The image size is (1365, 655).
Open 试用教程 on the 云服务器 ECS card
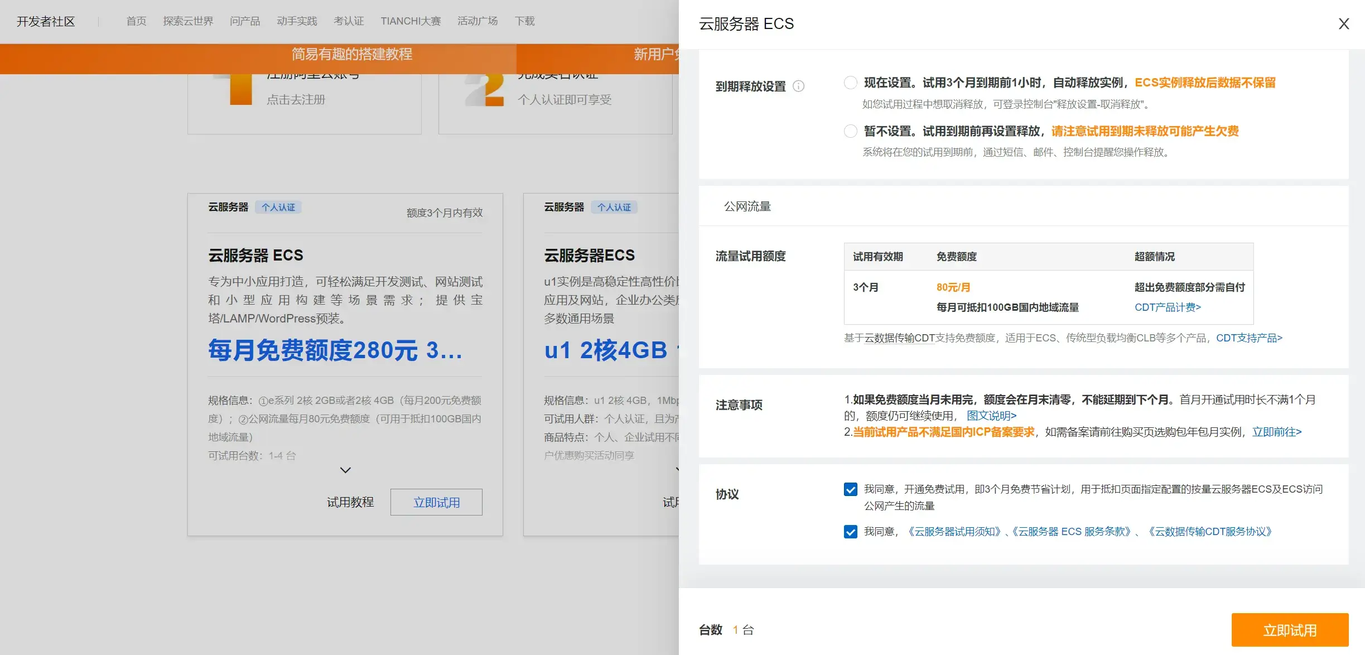click(350, 502)
